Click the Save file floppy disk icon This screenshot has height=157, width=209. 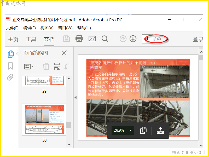tap(67, 39)
